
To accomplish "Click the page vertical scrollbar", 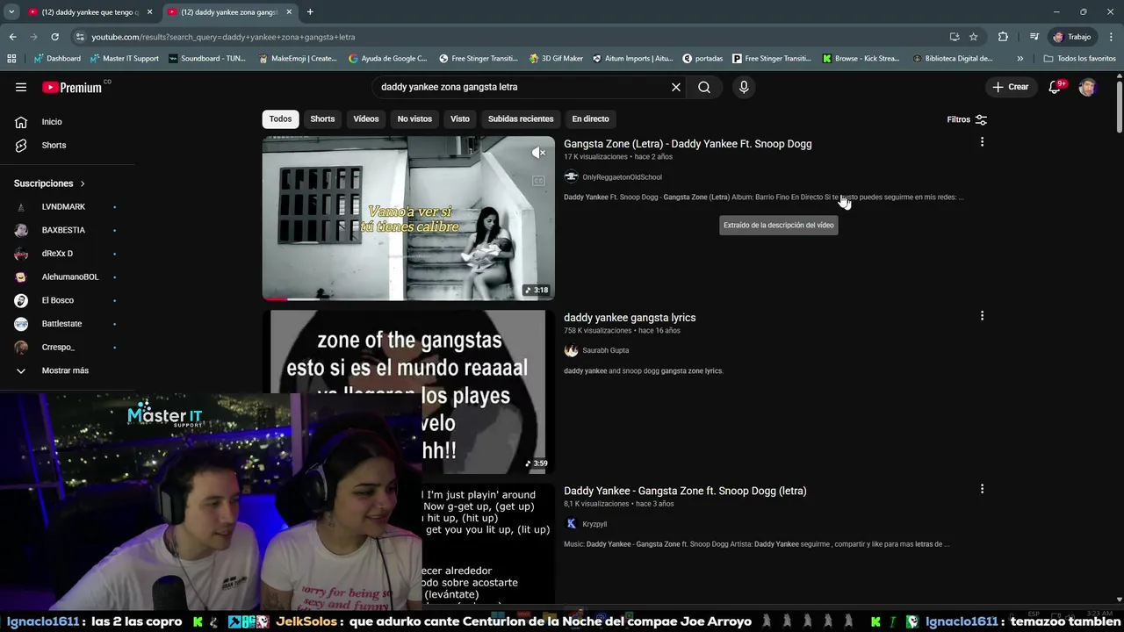I will pyautogui.click(x=1120, y=105).
